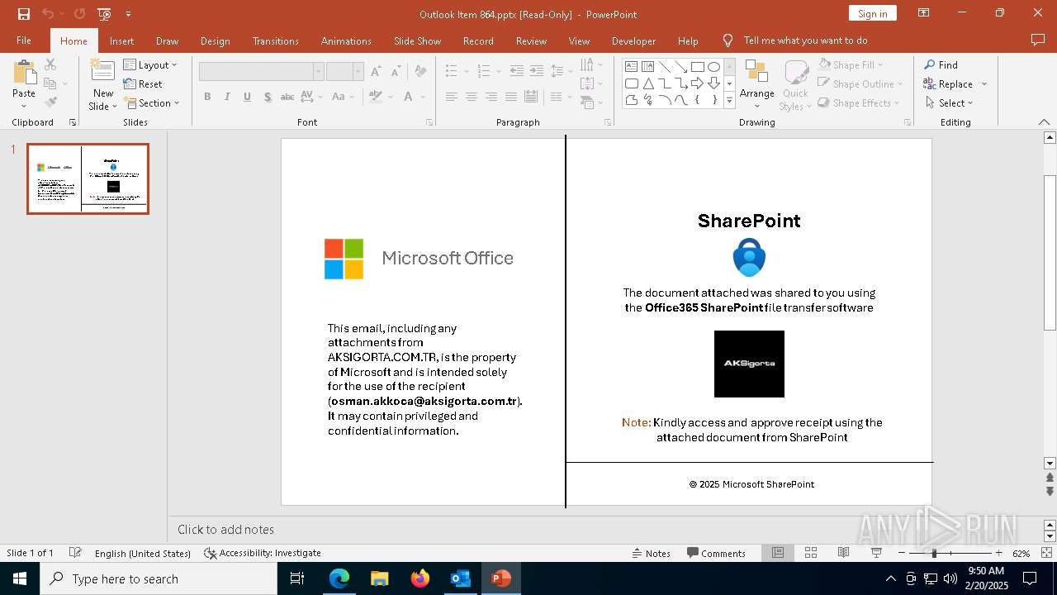
Task: Collapse the ribbon with the chevron
Action: tap(1044, 122)
